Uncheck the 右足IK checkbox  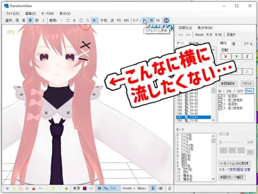[x=220, y=104]
